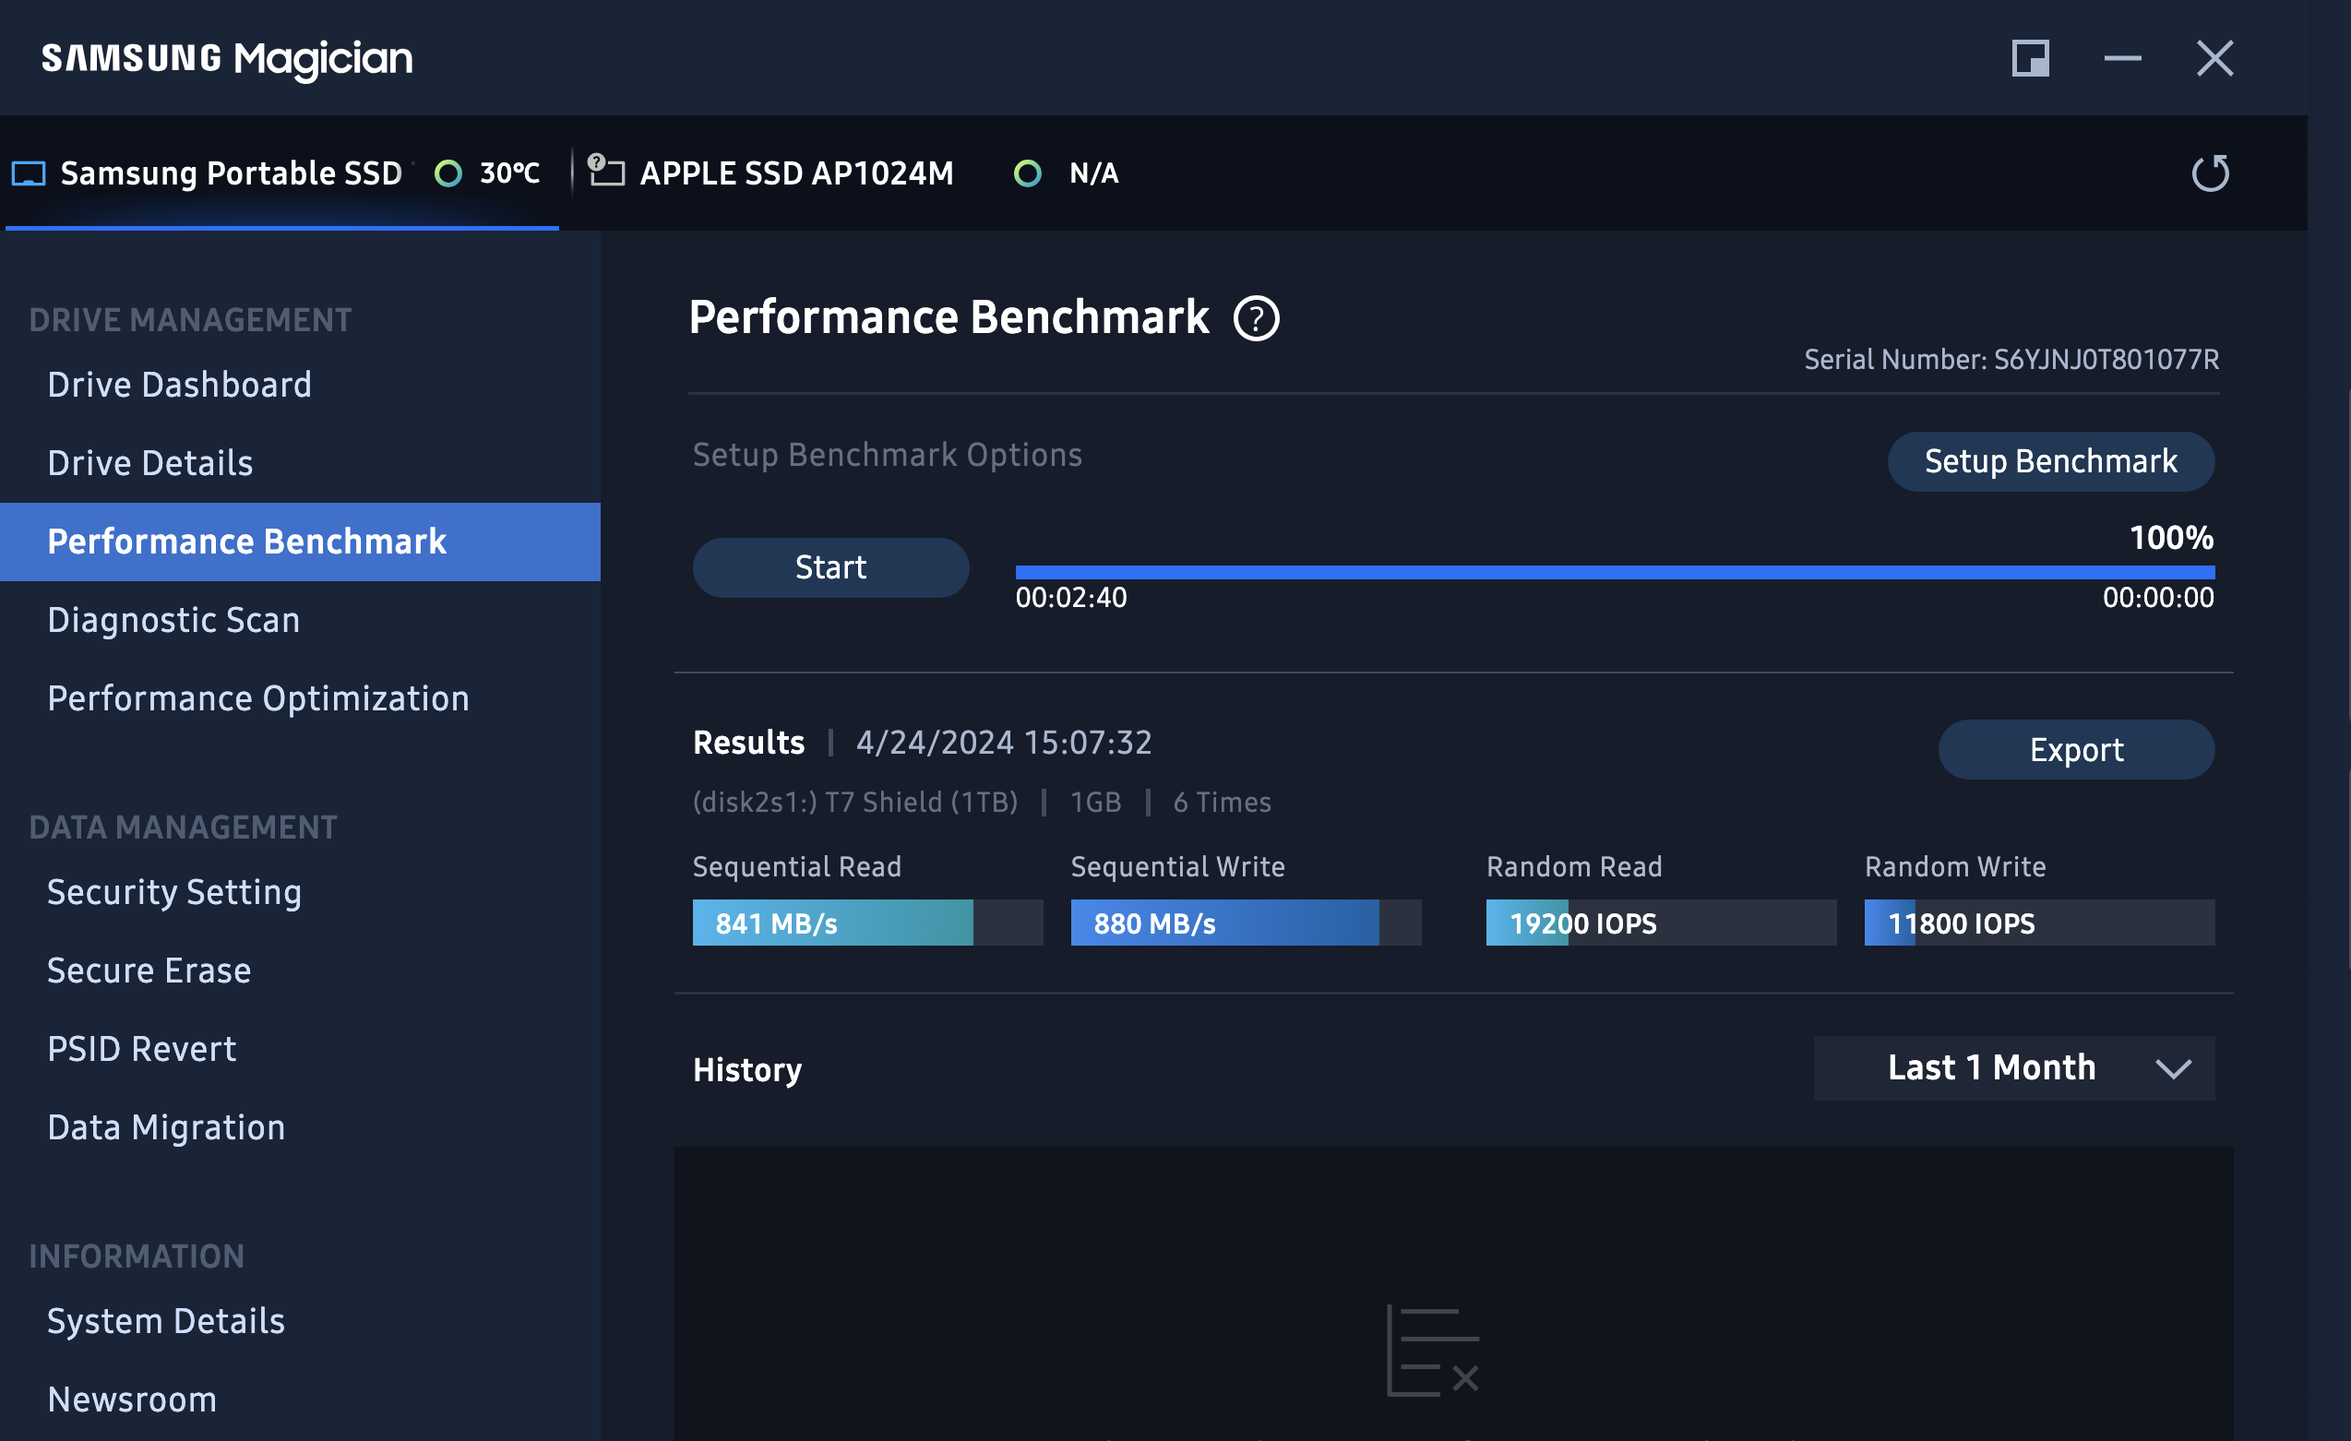Open Secure Erase in Data Management

(149, 970)
